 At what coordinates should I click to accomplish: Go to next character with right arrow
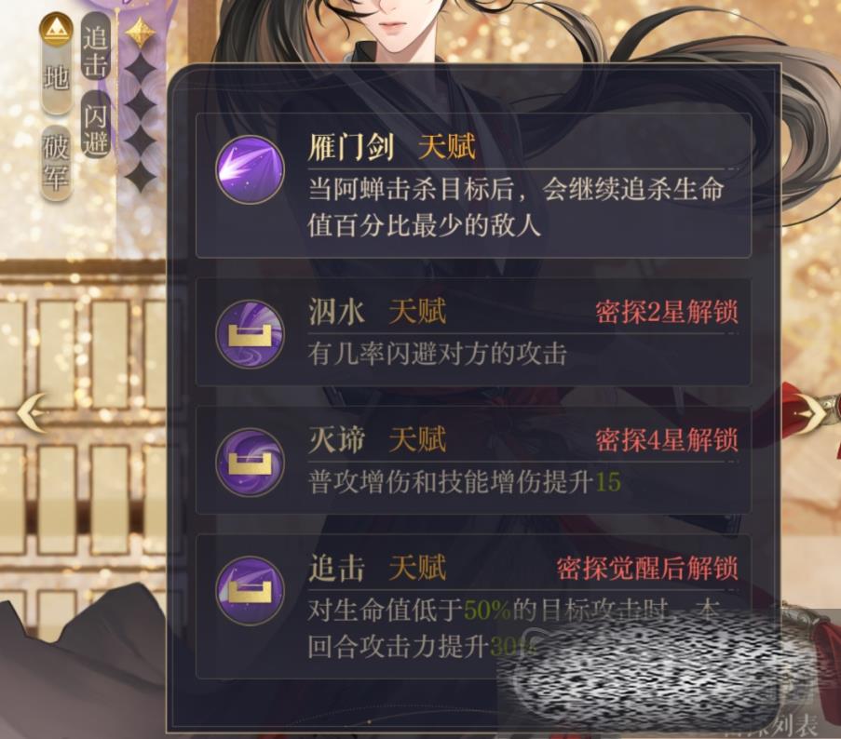[x=811, y=412]
